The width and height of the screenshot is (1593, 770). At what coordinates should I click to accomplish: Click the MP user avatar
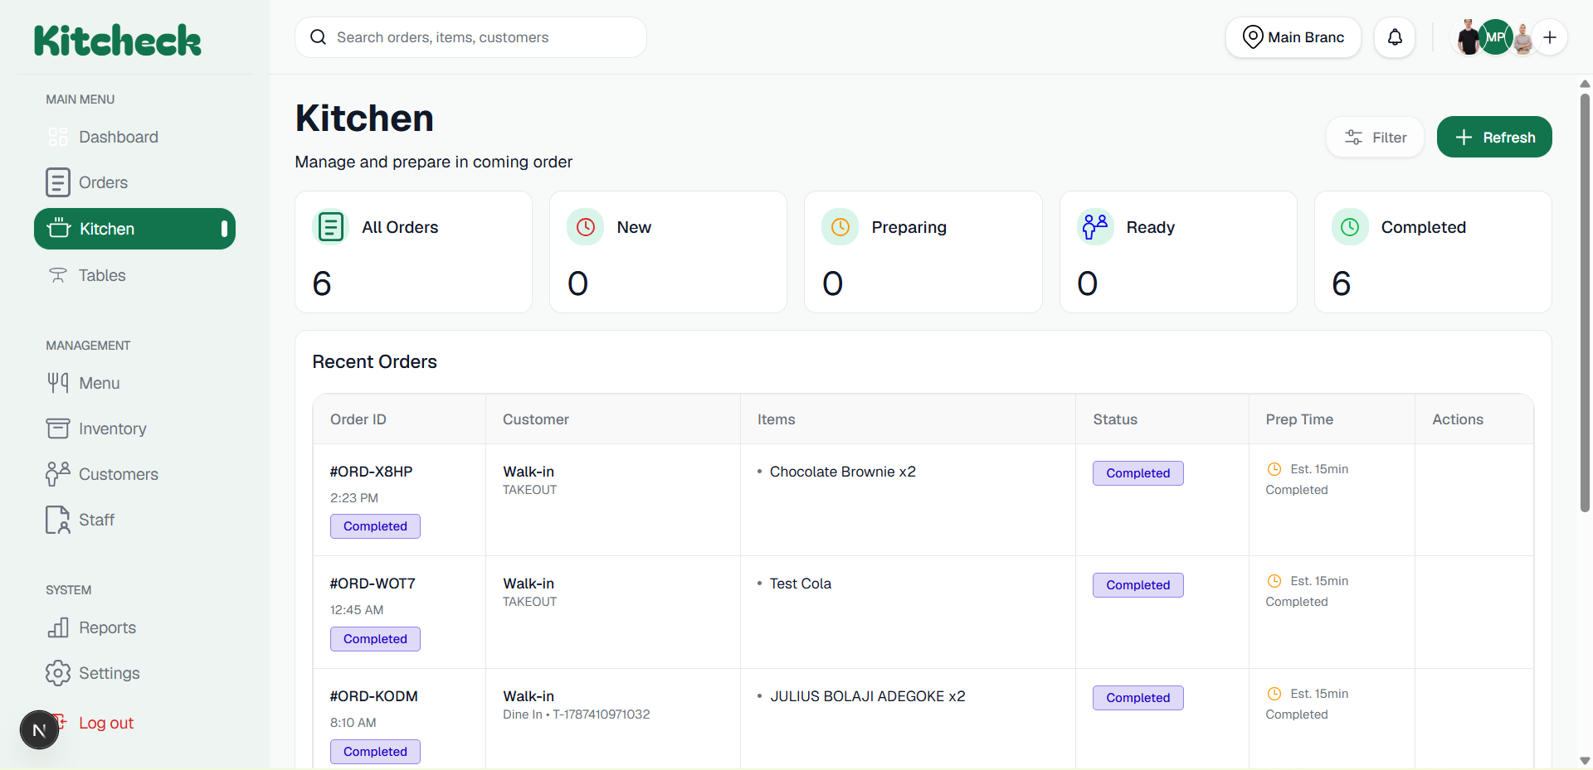click(1495, 37)
